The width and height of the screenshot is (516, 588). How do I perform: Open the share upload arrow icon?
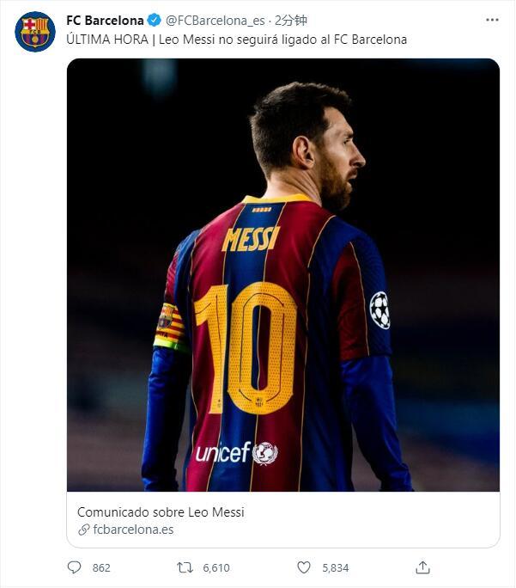(x=422, y=567)
